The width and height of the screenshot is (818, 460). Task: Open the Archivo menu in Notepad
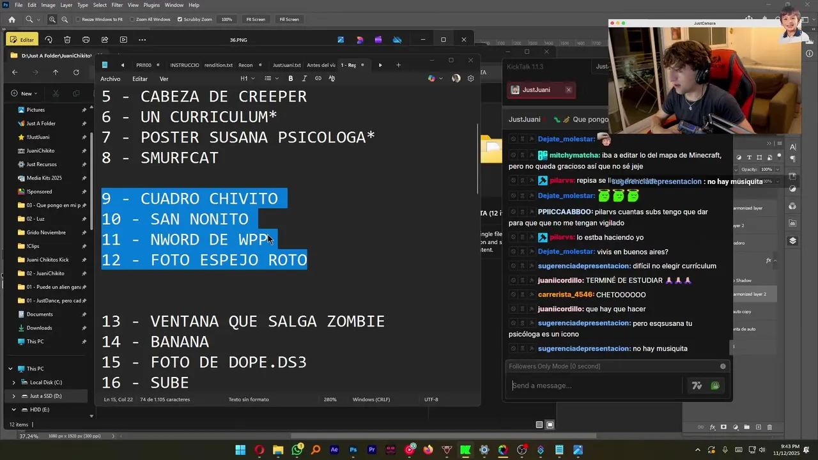pos(110,79)
